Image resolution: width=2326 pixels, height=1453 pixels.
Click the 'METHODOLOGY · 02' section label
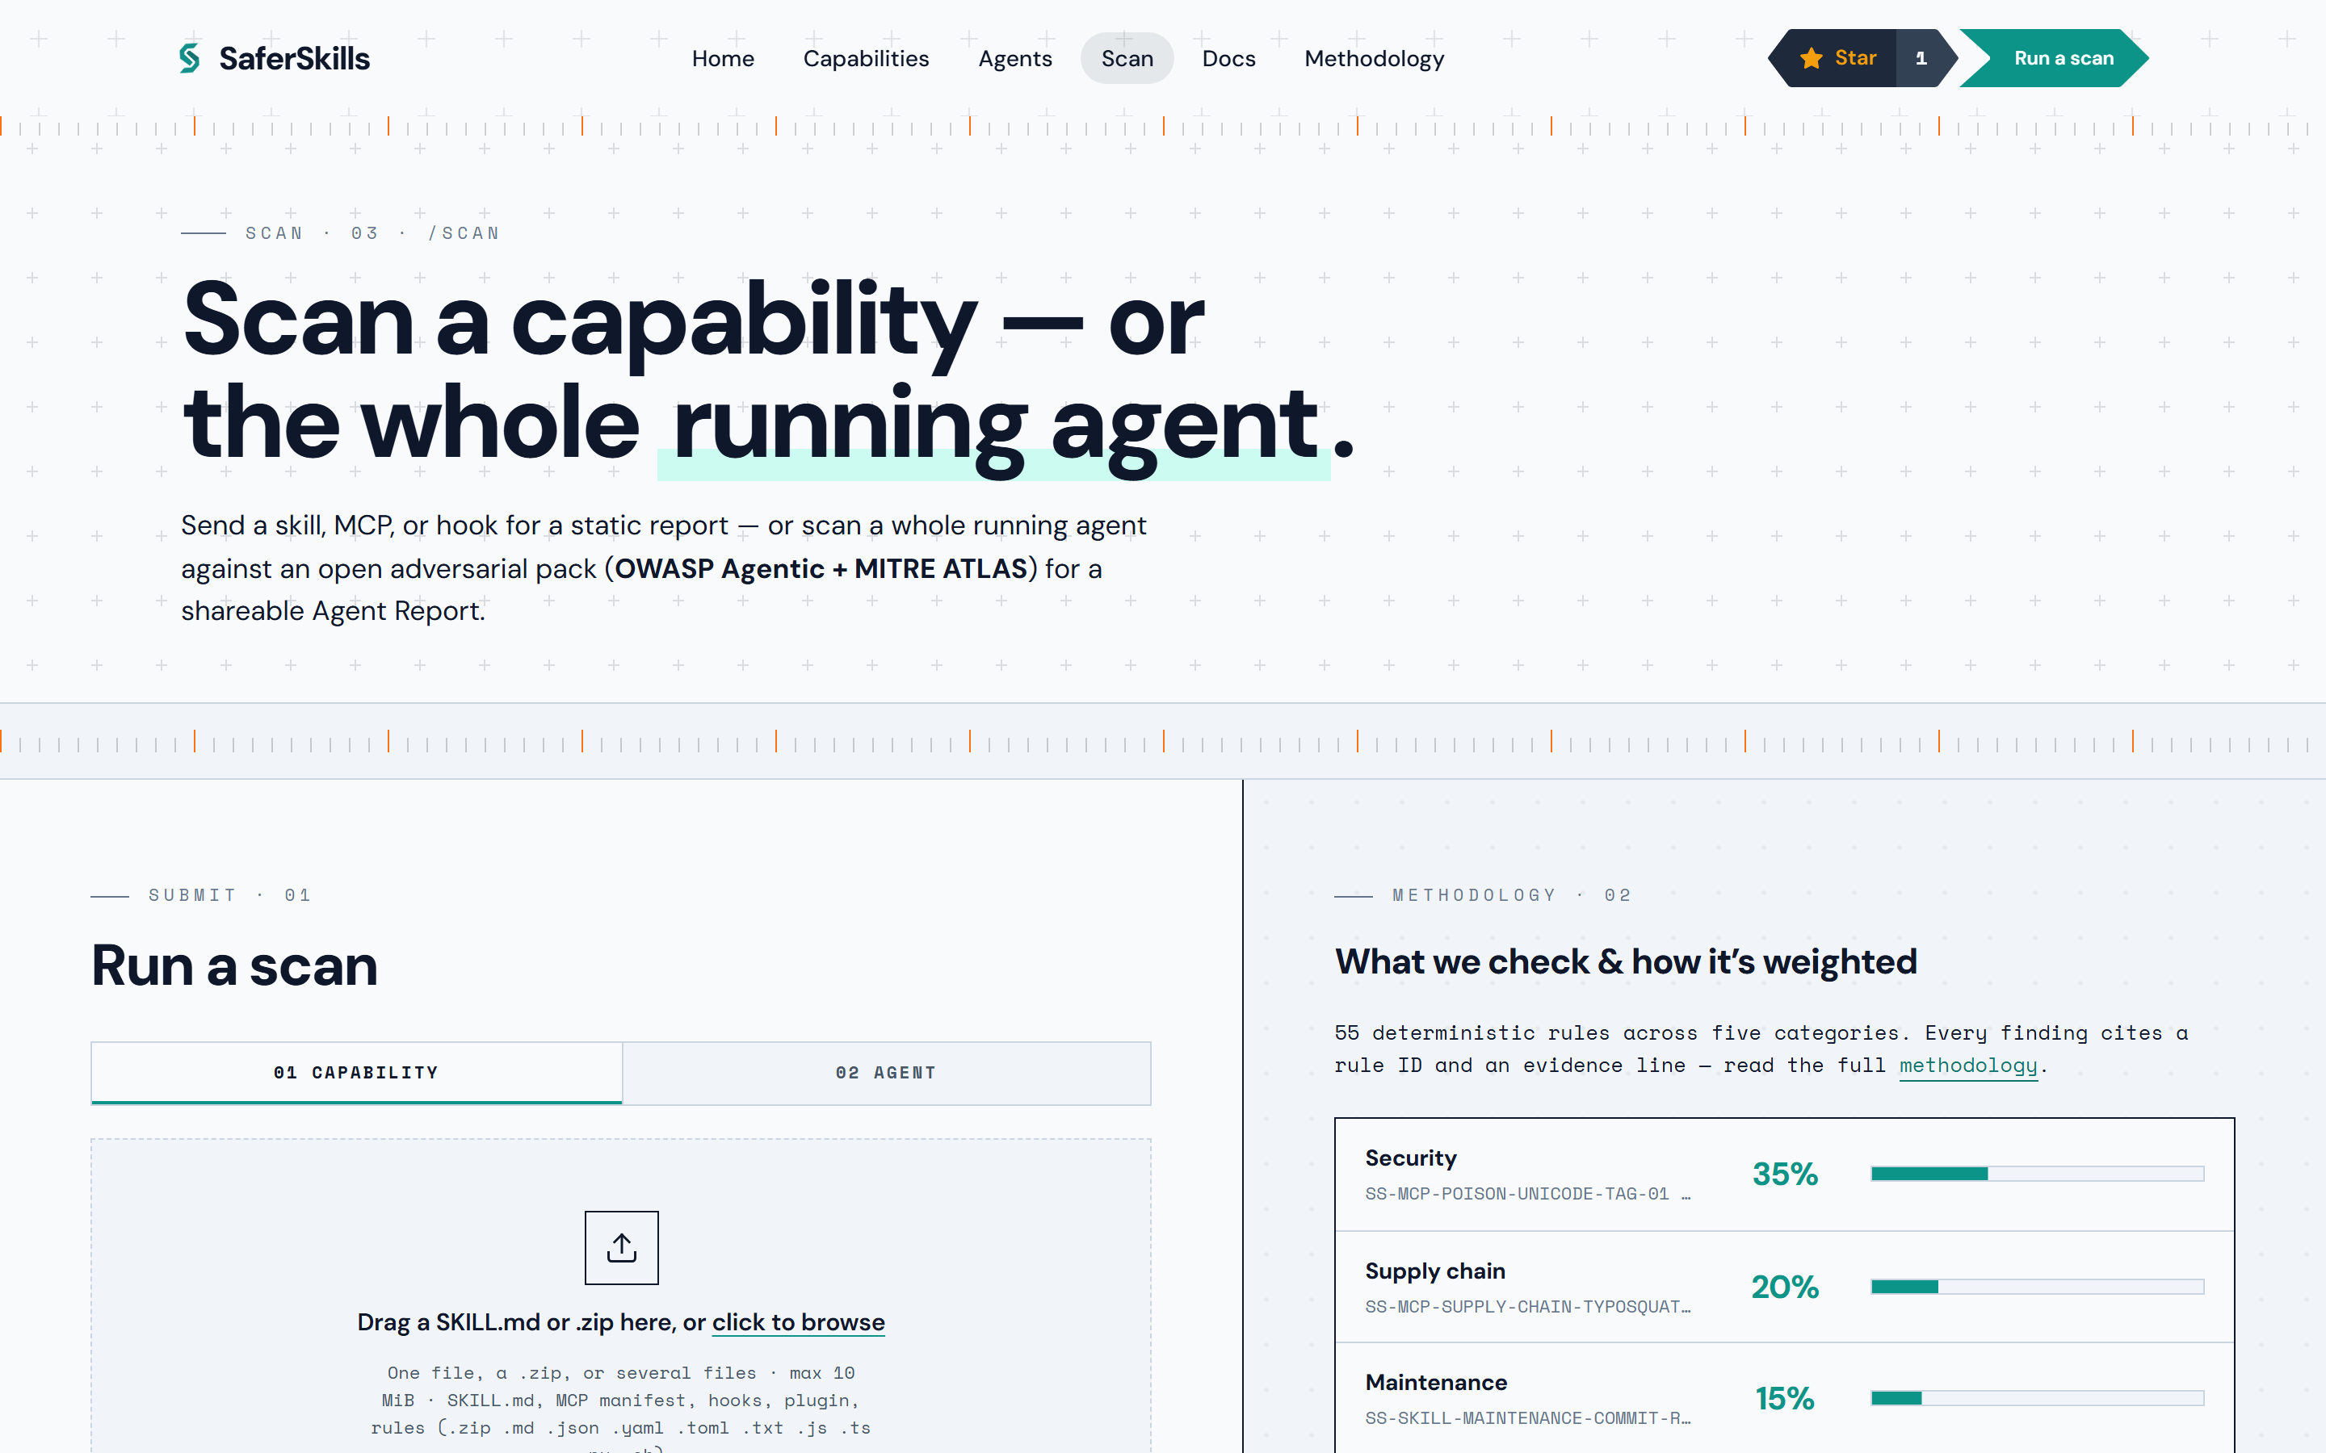click(x=1512, y=896)
